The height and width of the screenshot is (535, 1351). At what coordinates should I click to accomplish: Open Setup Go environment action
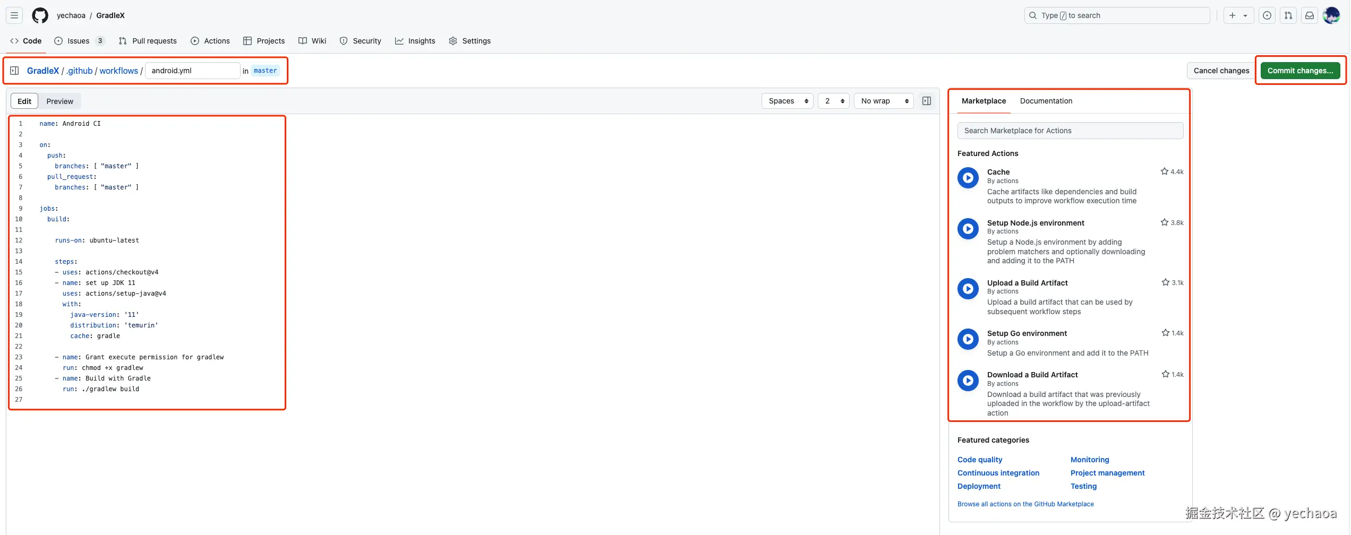coord(1027,333)
